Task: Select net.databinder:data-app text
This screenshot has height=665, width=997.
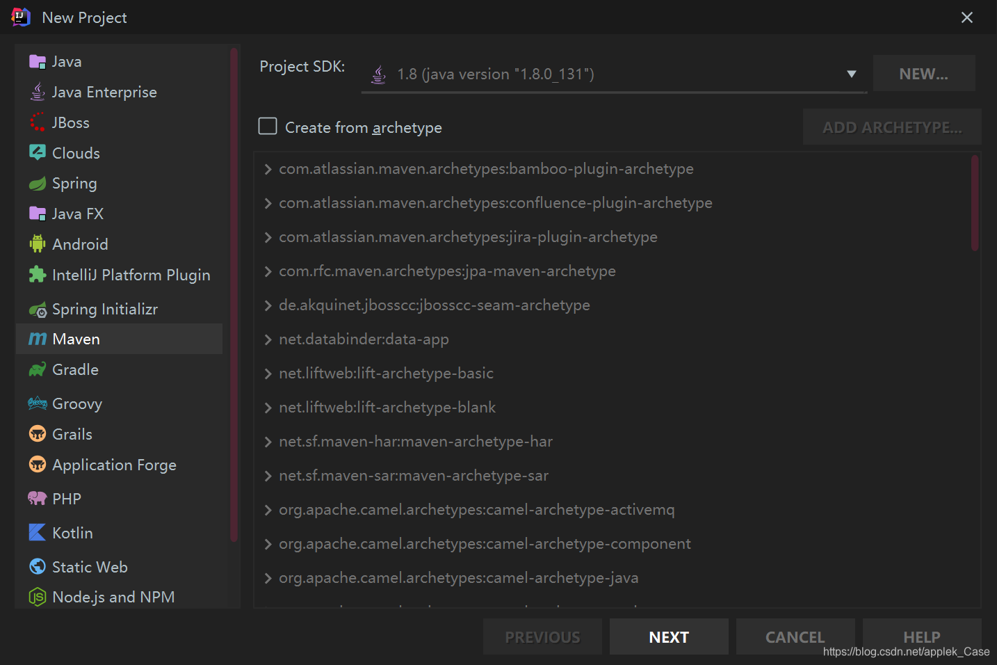Action: click(364, 339)
